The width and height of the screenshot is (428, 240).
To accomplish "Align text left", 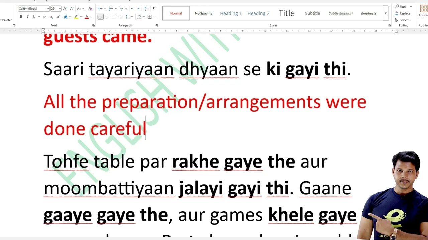I will [x=101, y=17].
